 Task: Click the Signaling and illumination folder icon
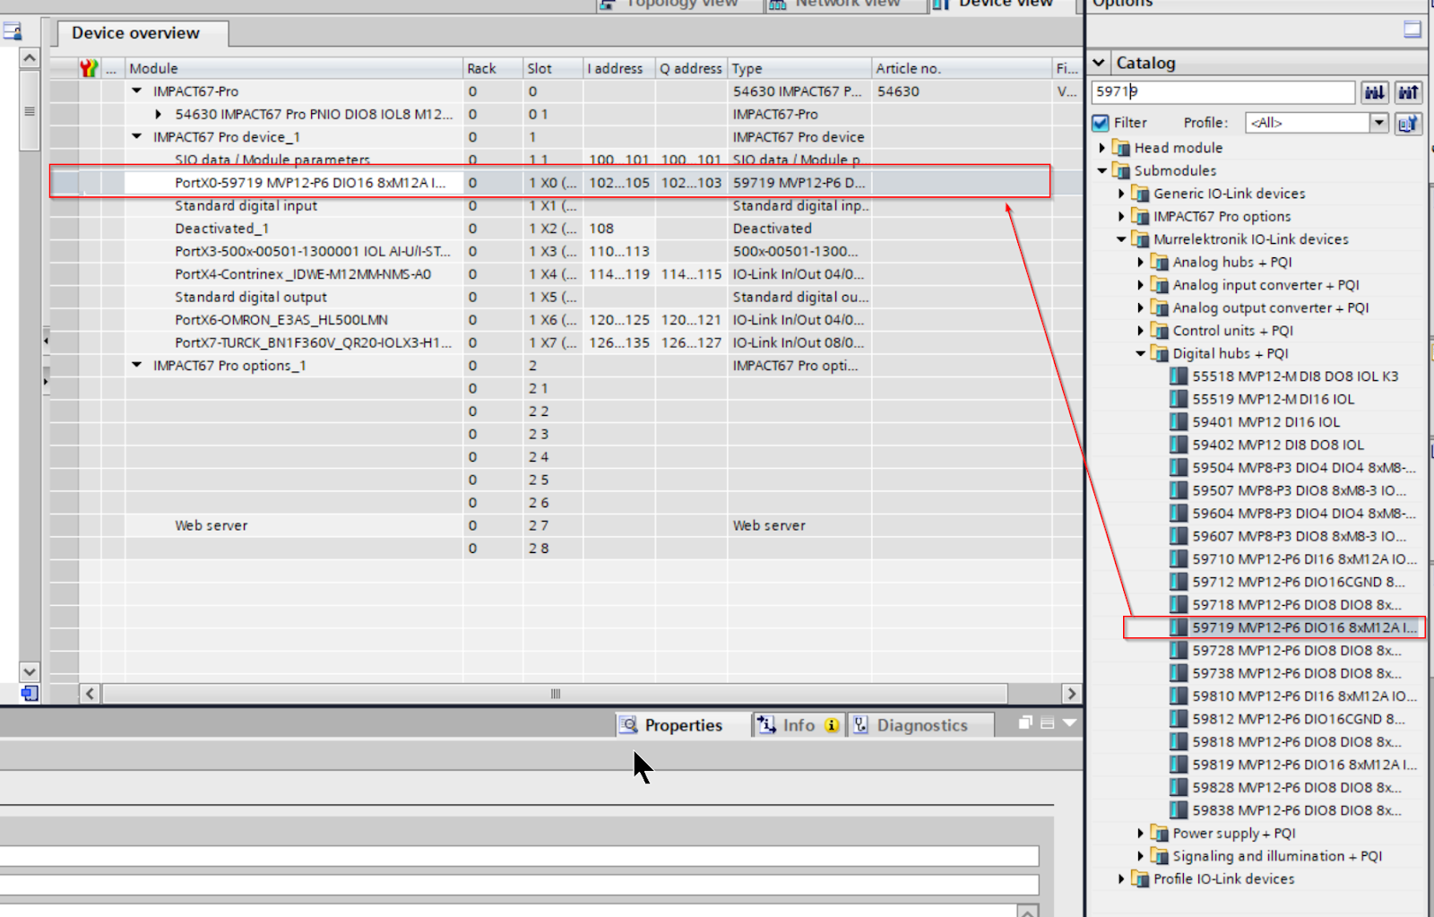1160,856
